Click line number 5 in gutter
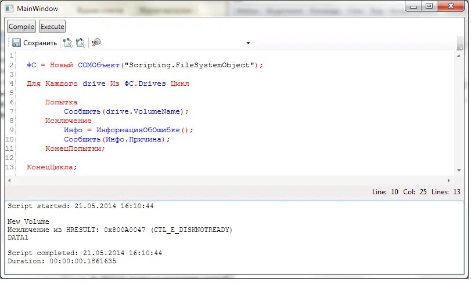 pos(12,93)
